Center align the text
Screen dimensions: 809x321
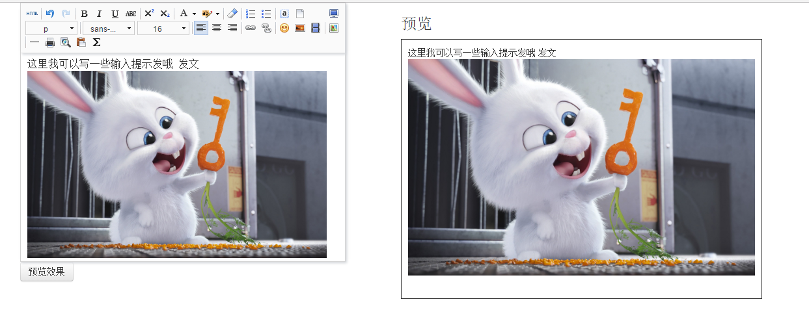(217, 28)
